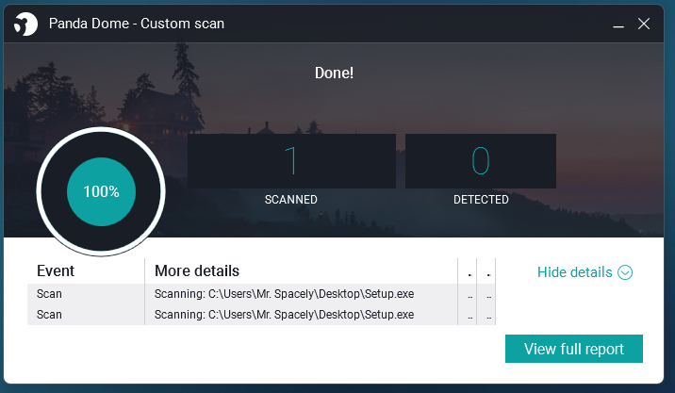The image size is (675, 393).
Task: Open the View full report button
Action: pos(574,349)
